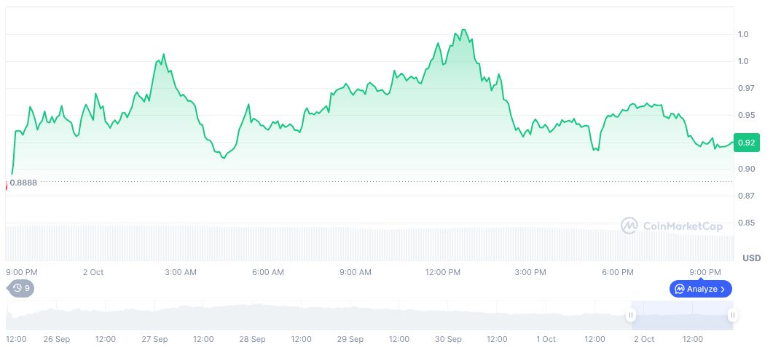Select 1 Oct in the navigator timeline

(x=546, y=339)
